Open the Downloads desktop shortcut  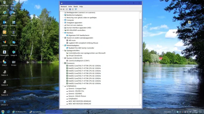(4, 53)
